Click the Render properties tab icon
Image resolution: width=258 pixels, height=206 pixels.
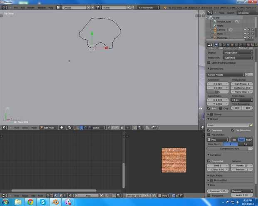click(x=216, y=45)
